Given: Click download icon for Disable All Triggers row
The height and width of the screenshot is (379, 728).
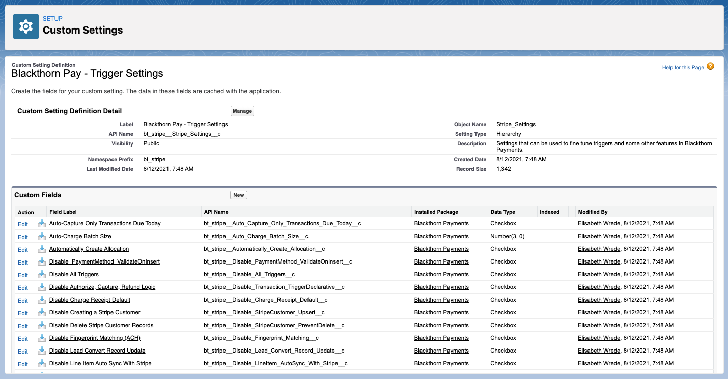Looking at the screenshot, I should [x=41, y=274].
